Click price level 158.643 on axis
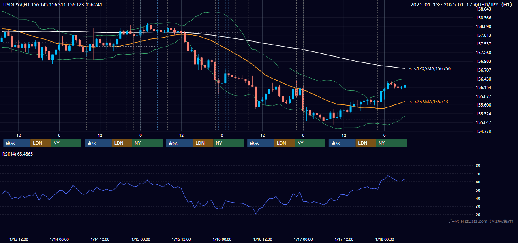This screenshot has height=243, width=518. pyautogui.click(x=483, y=9)
